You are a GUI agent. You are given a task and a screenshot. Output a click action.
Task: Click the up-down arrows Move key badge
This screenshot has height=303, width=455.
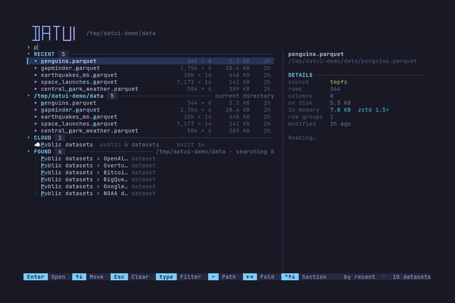pos(79,277)
